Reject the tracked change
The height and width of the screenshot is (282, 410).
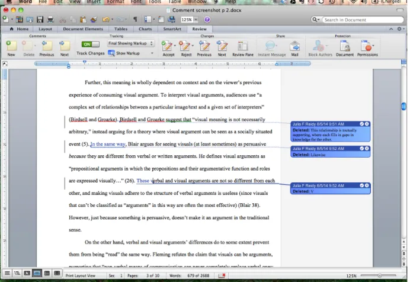tap(185, 49)
